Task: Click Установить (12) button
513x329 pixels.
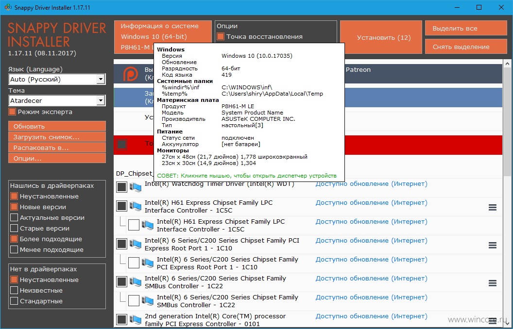Action: click(x=381, y=37)
